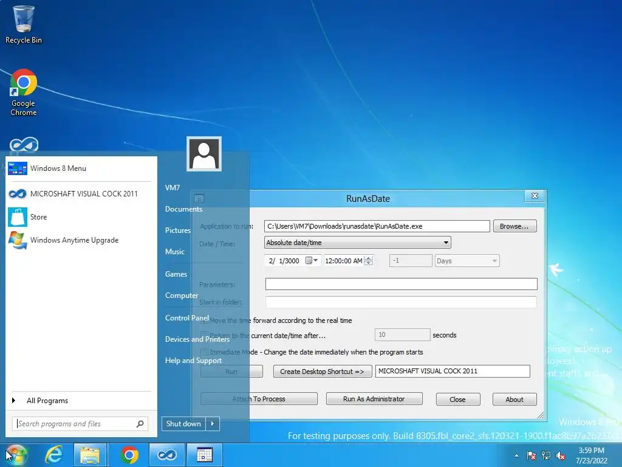Click the Parameters text field
Image resolution: width=622 pixels, height=467 pixels.
pyautogui.click(x=401, y=284)
